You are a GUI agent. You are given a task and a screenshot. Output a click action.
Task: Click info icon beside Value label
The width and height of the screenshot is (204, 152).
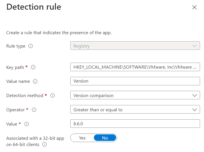[x=27, y=124]
